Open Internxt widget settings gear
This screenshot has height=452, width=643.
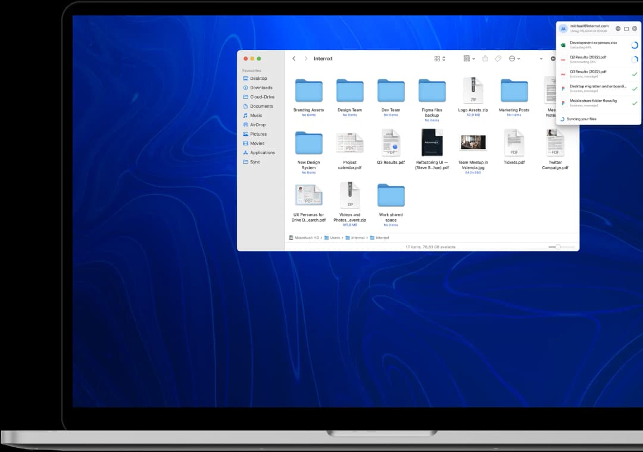635,29
